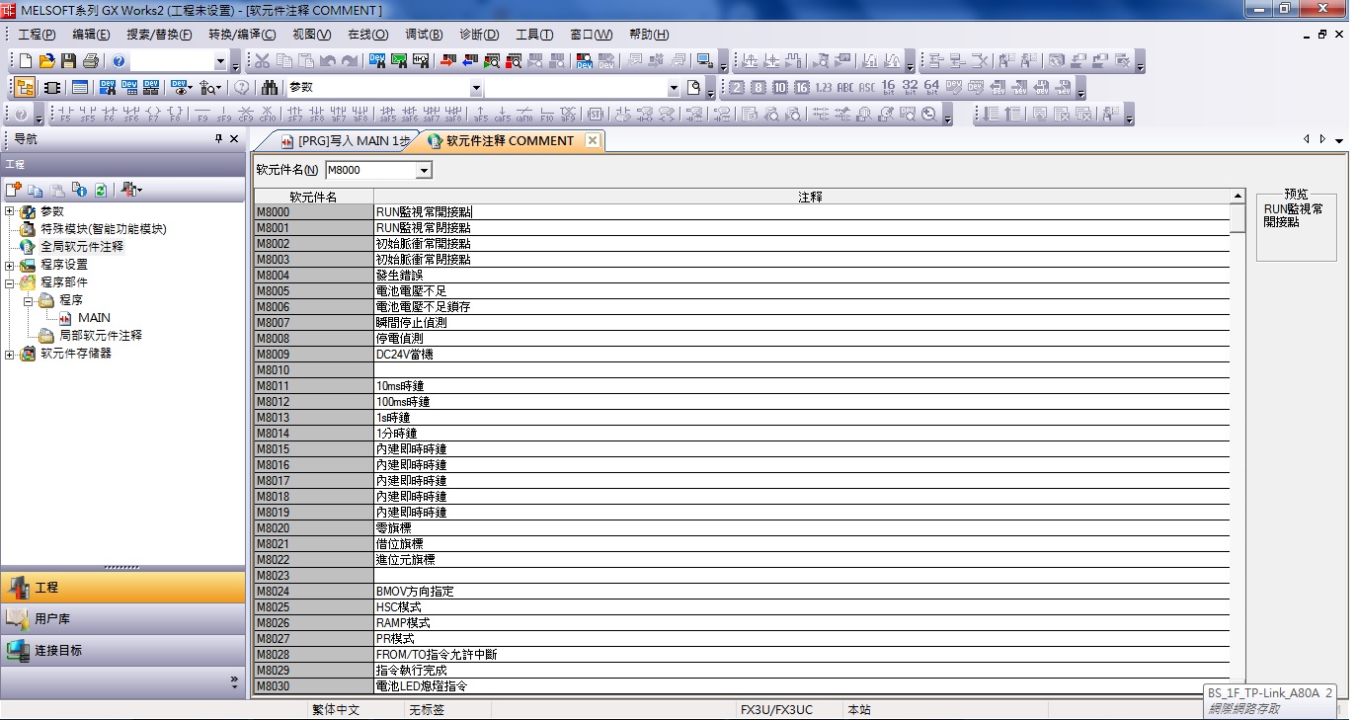Image resolution: width=1358 pixels, height=720 pixels.
Task: Click the Print icon in the toolbar
Action: tap(91, 61)
